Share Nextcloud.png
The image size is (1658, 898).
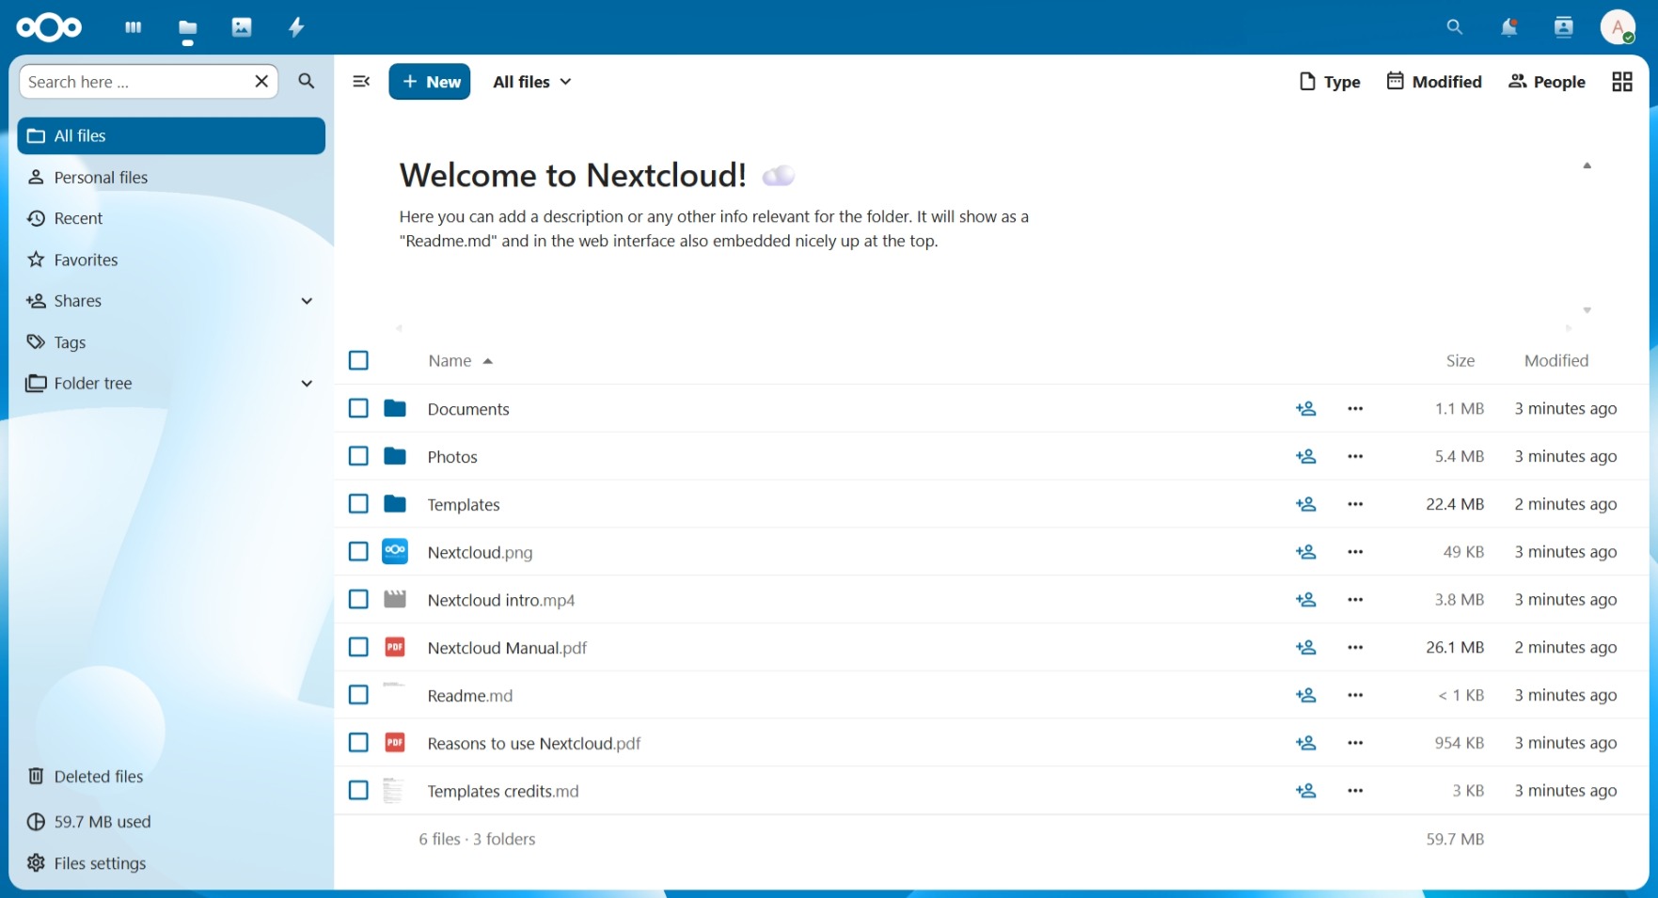point(1306,552)
